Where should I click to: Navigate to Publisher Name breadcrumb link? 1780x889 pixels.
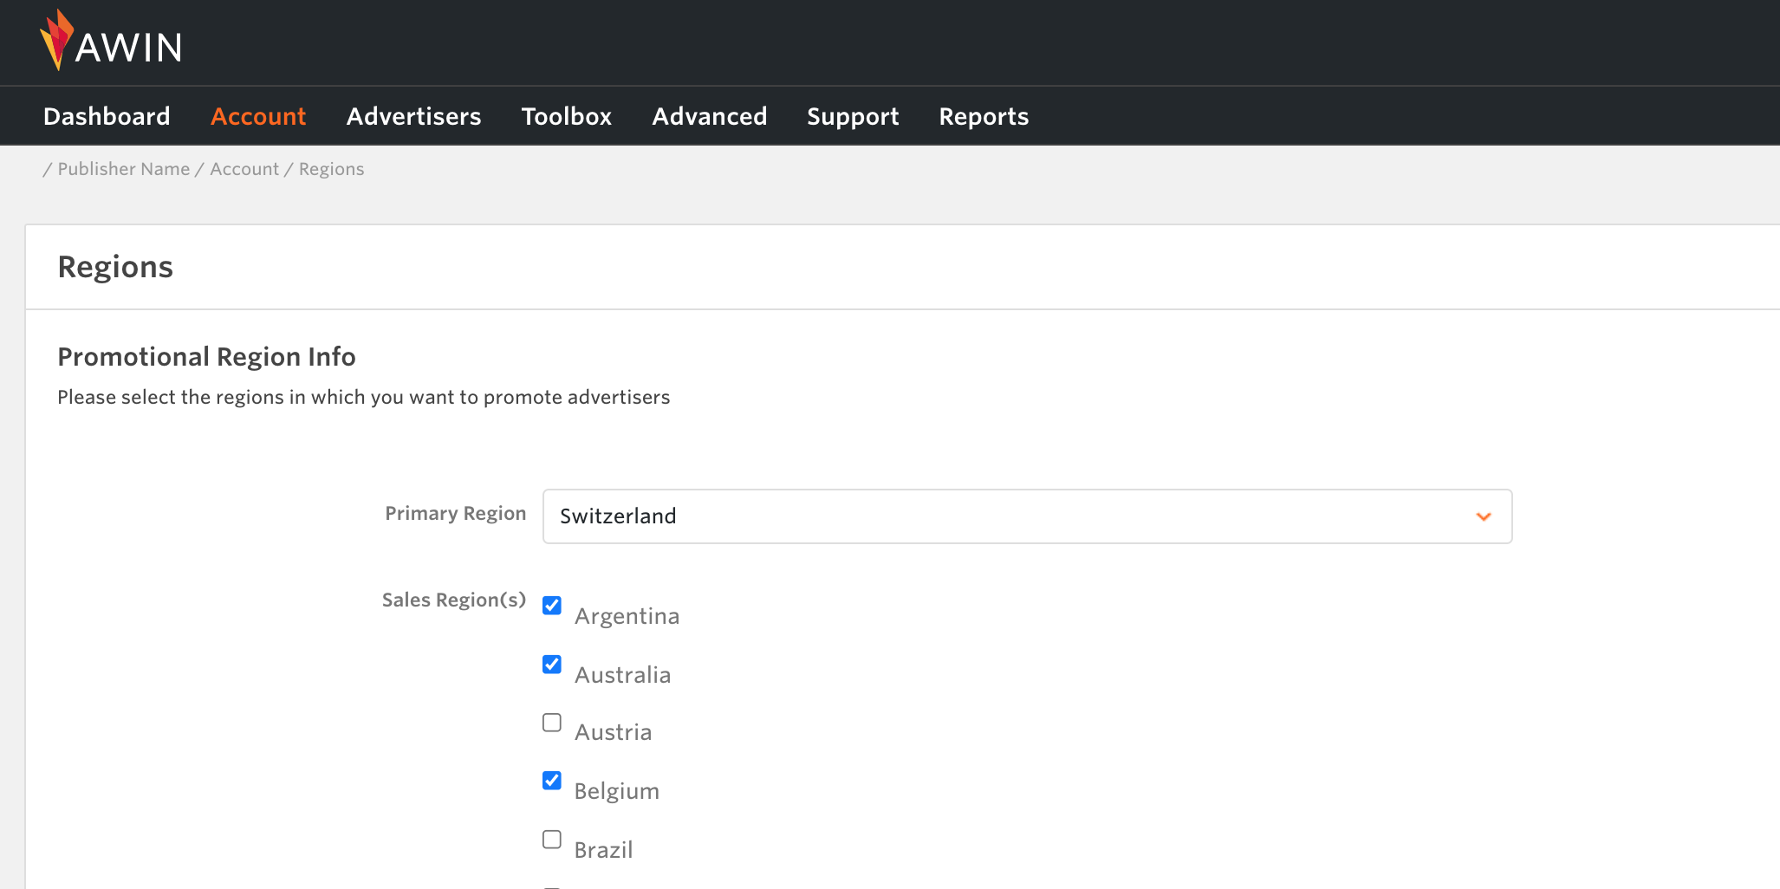tap(123, 168)
